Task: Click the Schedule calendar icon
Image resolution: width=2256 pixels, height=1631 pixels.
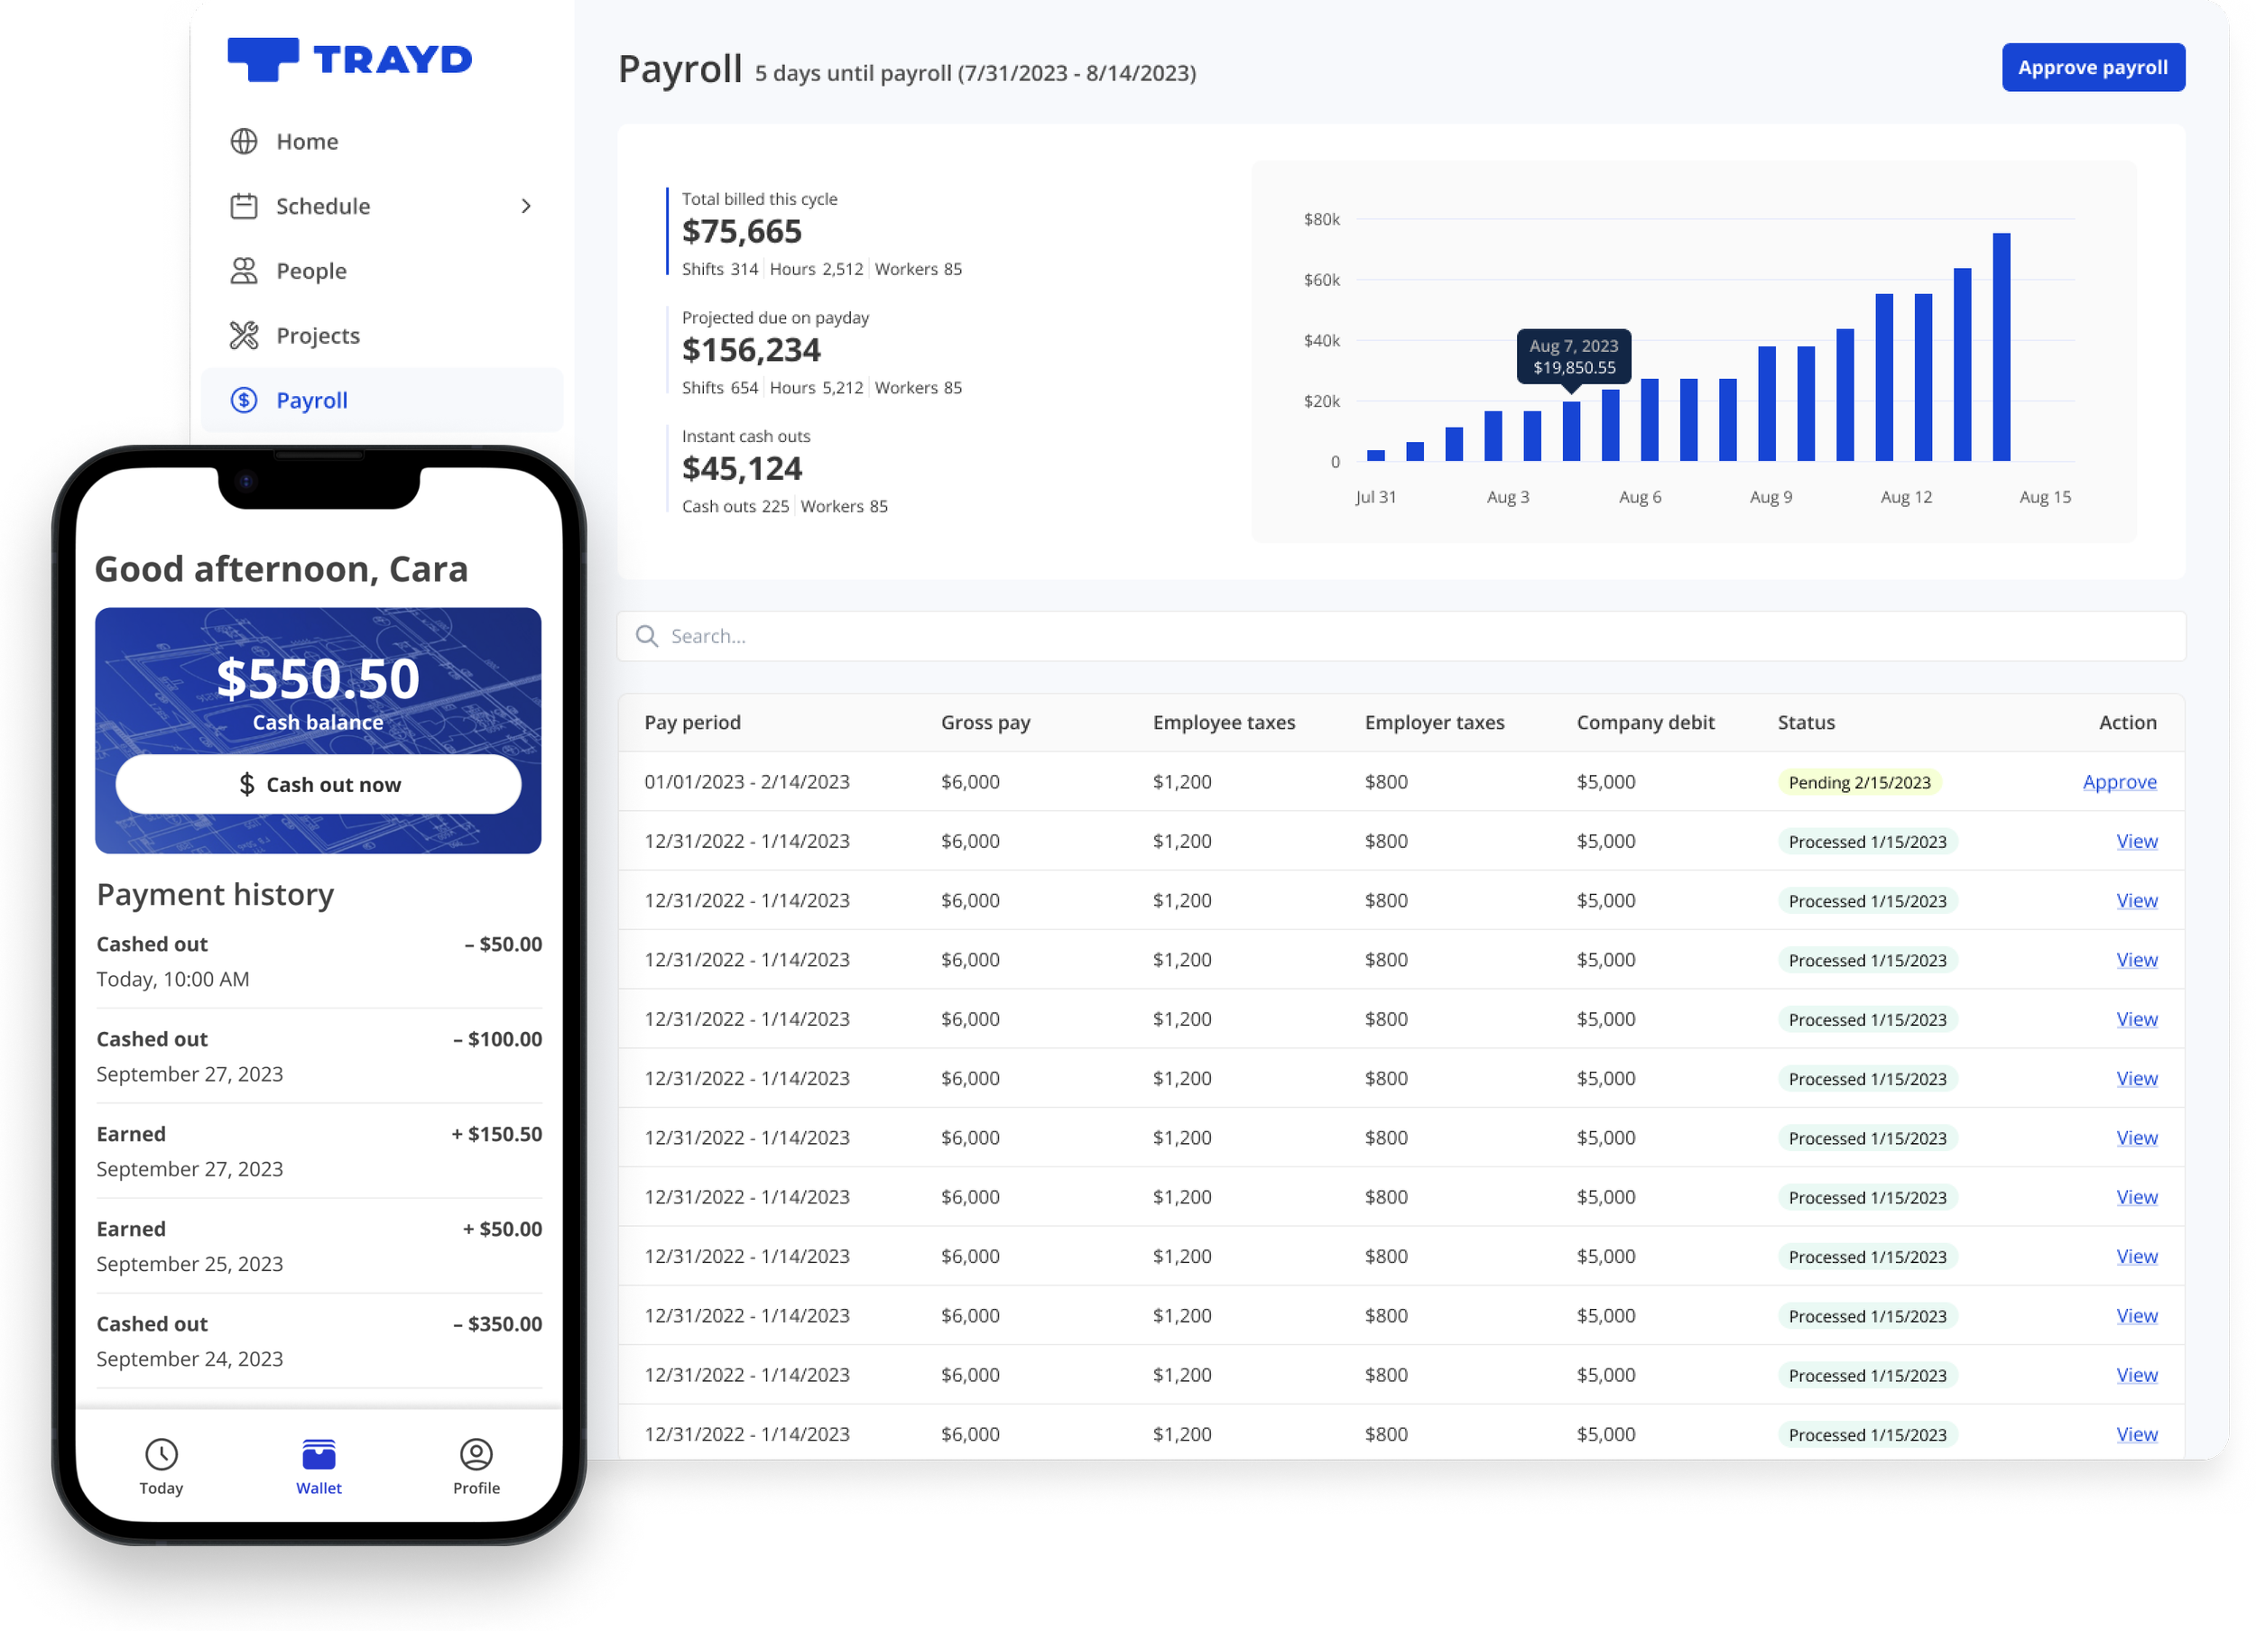Action: (244, 206)
